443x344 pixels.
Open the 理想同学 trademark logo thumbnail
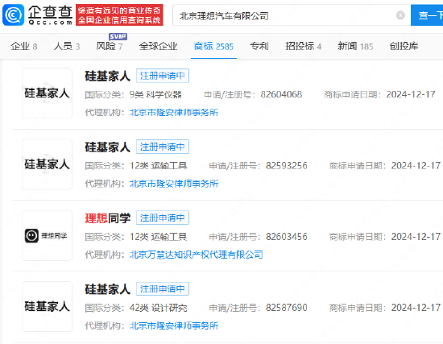click(47, 235)
